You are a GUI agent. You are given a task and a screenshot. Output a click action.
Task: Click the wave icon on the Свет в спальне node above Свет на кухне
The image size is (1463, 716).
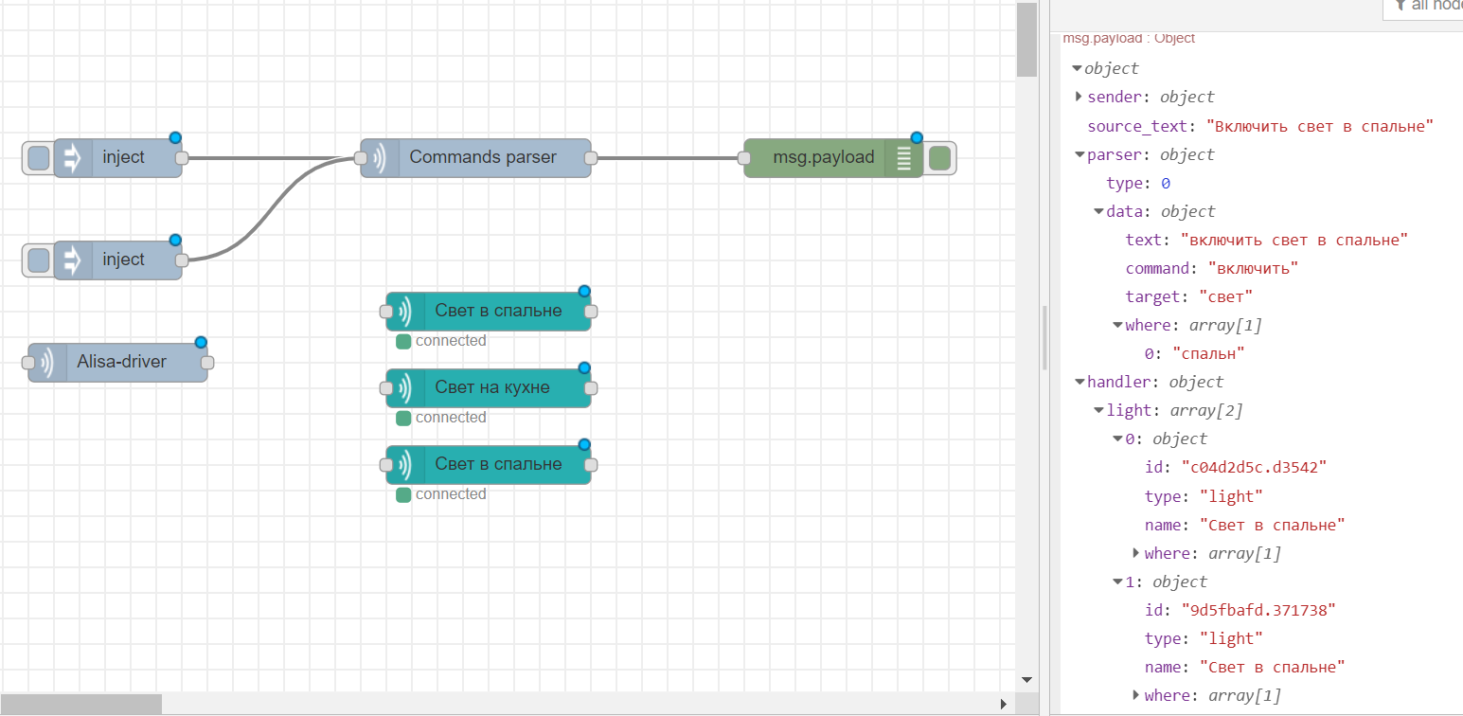point(406,312)
